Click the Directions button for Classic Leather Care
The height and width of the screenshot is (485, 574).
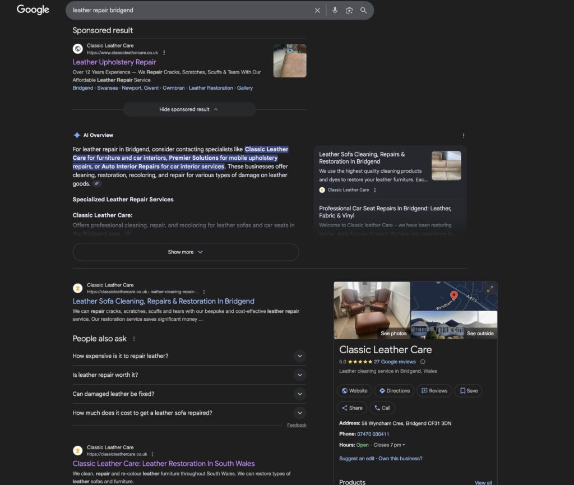pos(394,391)
